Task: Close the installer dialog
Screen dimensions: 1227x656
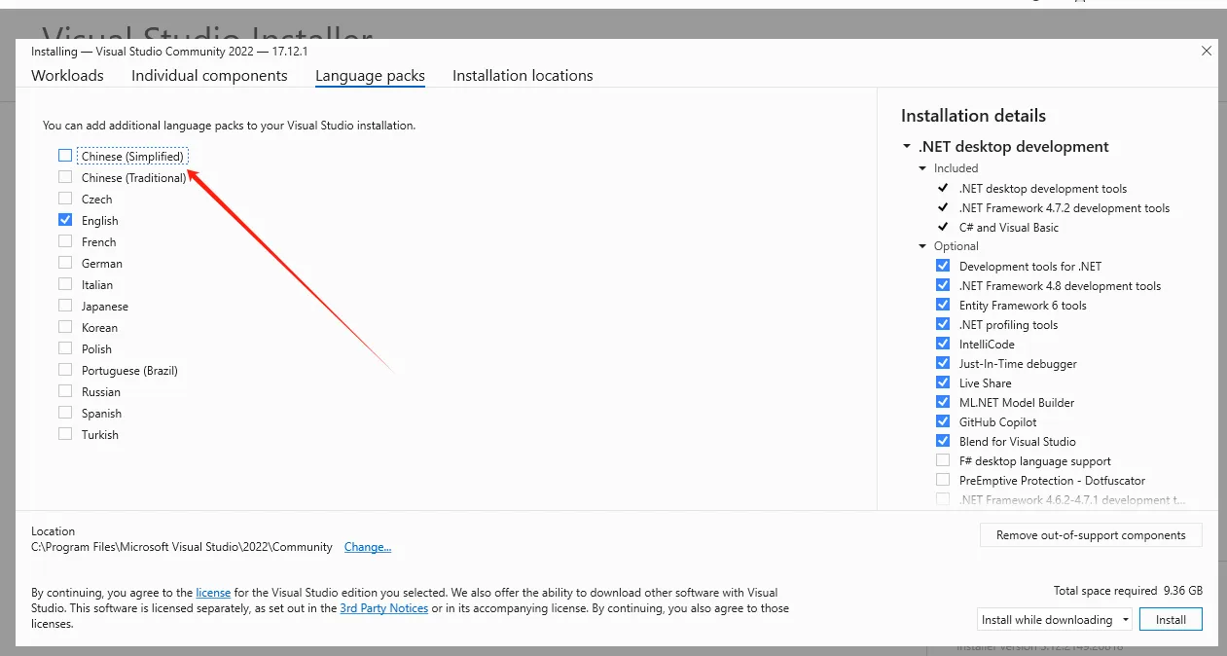Action: (x=1207, y=51)
